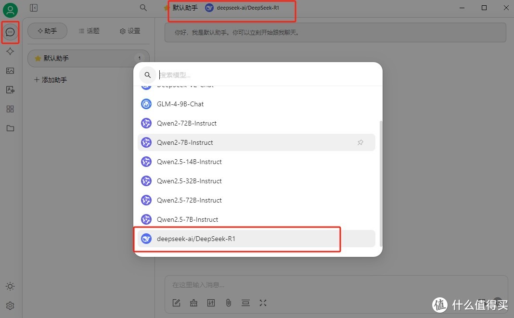Attach a file with paperclip icon
Image resolution: width=514 pixels, height=318 pixels.
coord(229,303)
